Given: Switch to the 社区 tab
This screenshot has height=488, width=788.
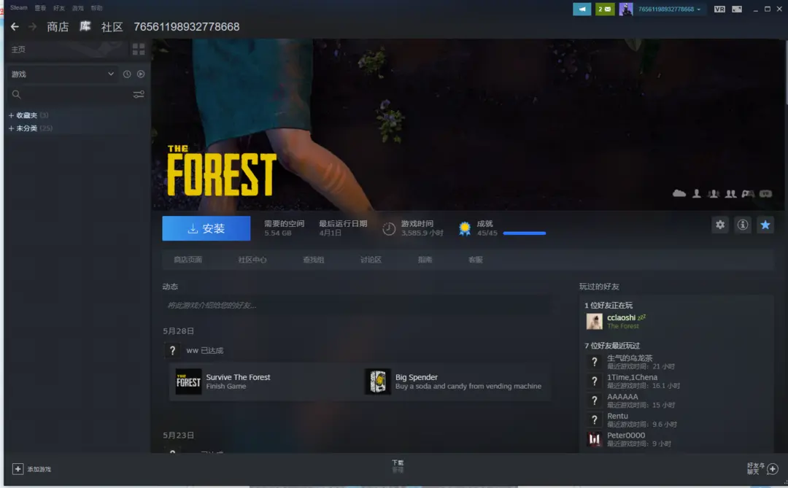Looking at the screenshot, I should pos(112,27).
